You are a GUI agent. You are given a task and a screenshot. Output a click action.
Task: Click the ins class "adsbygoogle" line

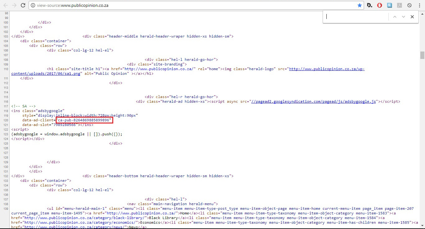click(38, 111)
